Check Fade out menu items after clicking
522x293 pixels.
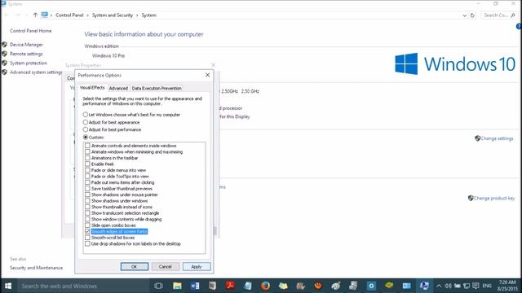[87, 182]
